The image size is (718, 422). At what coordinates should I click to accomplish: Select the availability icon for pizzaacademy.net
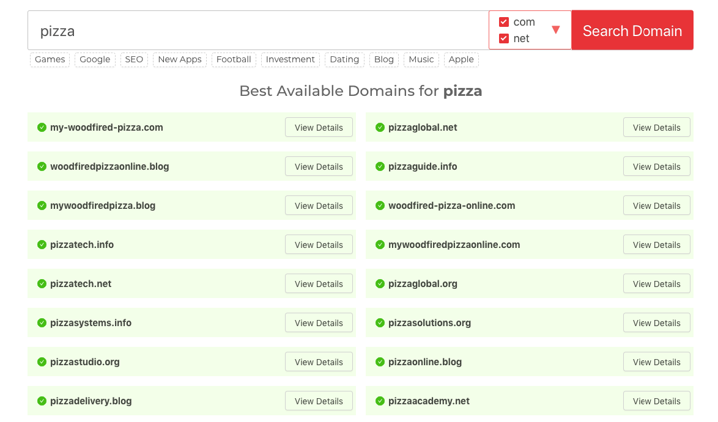tap(380, 401)
